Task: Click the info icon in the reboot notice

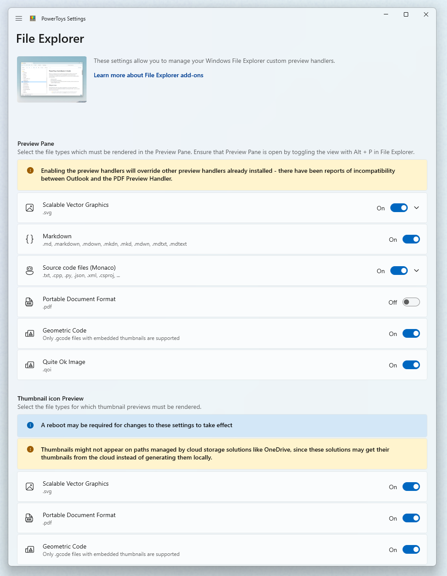Action: [x=30, y=425]
